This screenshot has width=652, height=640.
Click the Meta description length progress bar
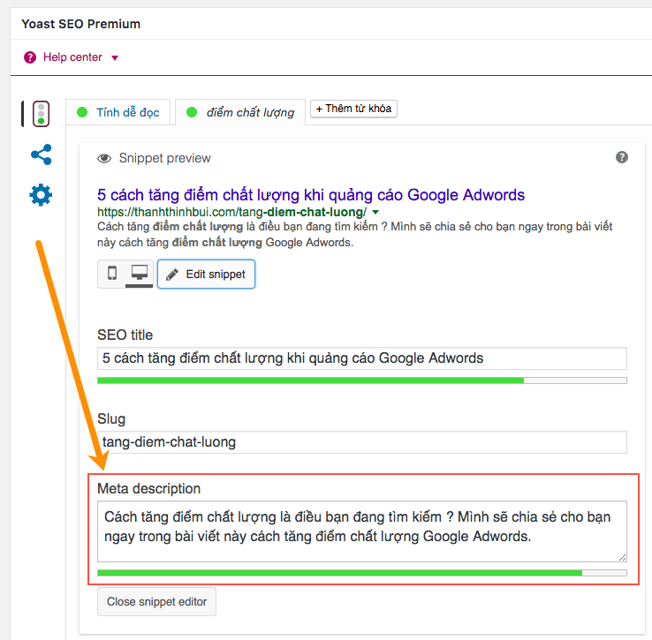point(361,573)
